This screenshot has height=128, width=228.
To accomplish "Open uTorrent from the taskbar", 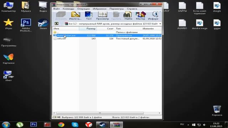I will pos(20,125).
